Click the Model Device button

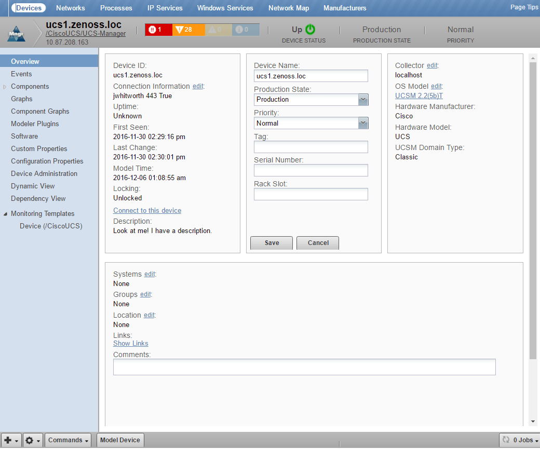pos(120,440)
